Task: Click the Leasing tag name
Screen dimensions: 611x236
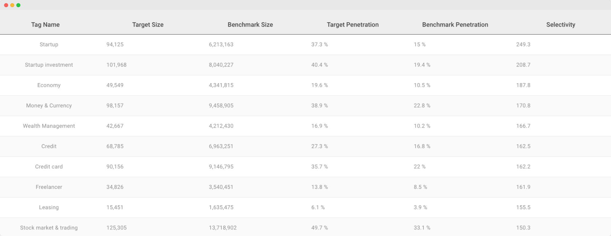Action: (49, 207)
